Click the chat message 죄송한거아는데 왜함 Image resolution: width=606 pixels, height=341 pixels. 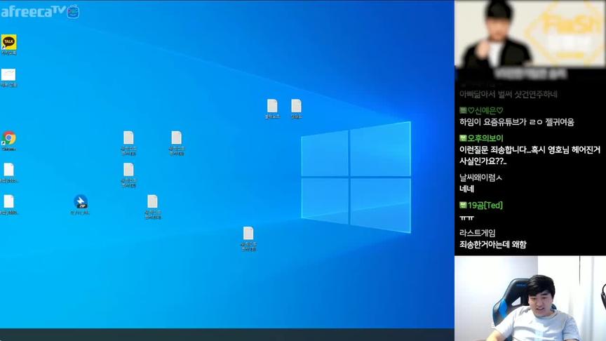tap(493, 244)
